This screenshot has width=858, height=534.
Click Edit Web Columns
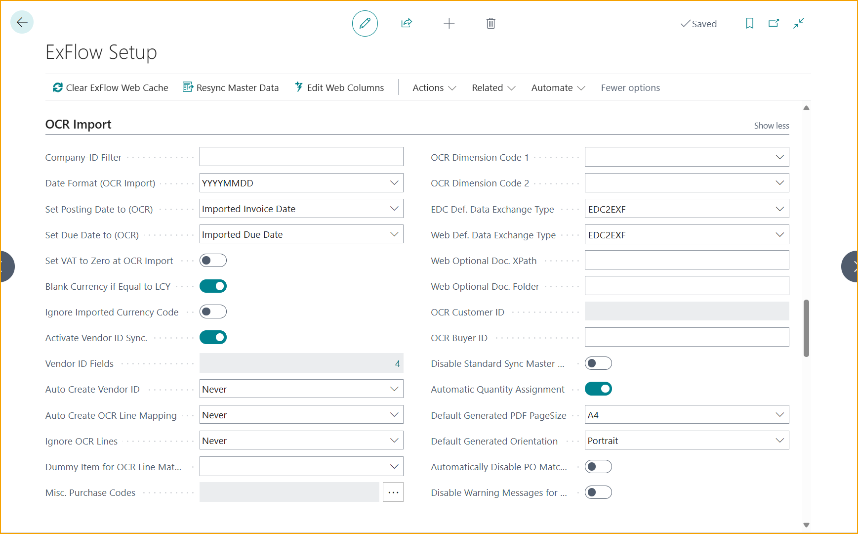click(339, 88)
